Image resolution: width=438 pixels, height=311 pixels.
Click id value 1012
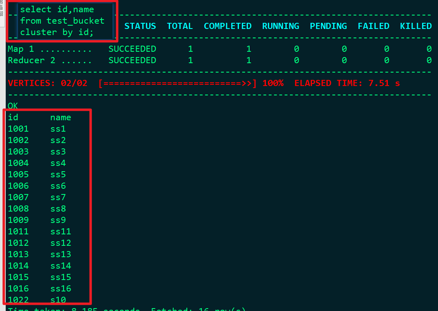(x=18, y=243)
